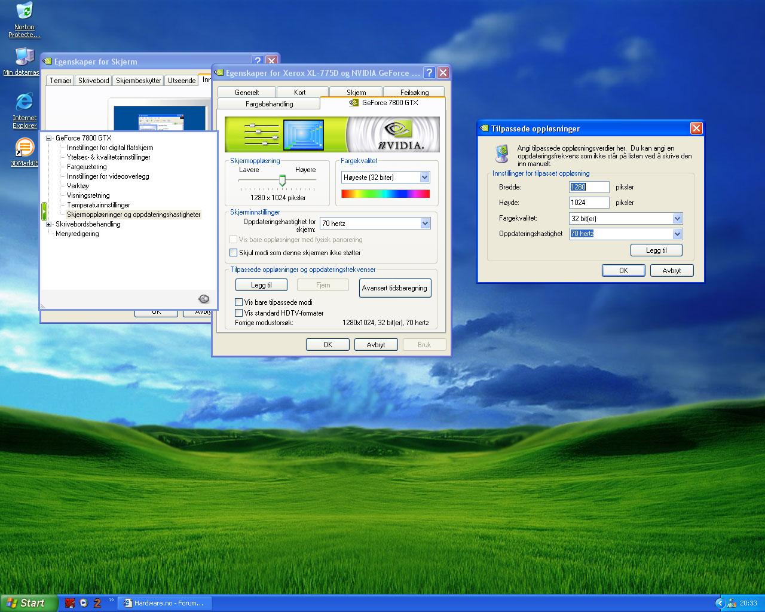The image size is (765, 612).
Task: Expand the Skrivebordsbehandling tree node
Action: (49, 225)
